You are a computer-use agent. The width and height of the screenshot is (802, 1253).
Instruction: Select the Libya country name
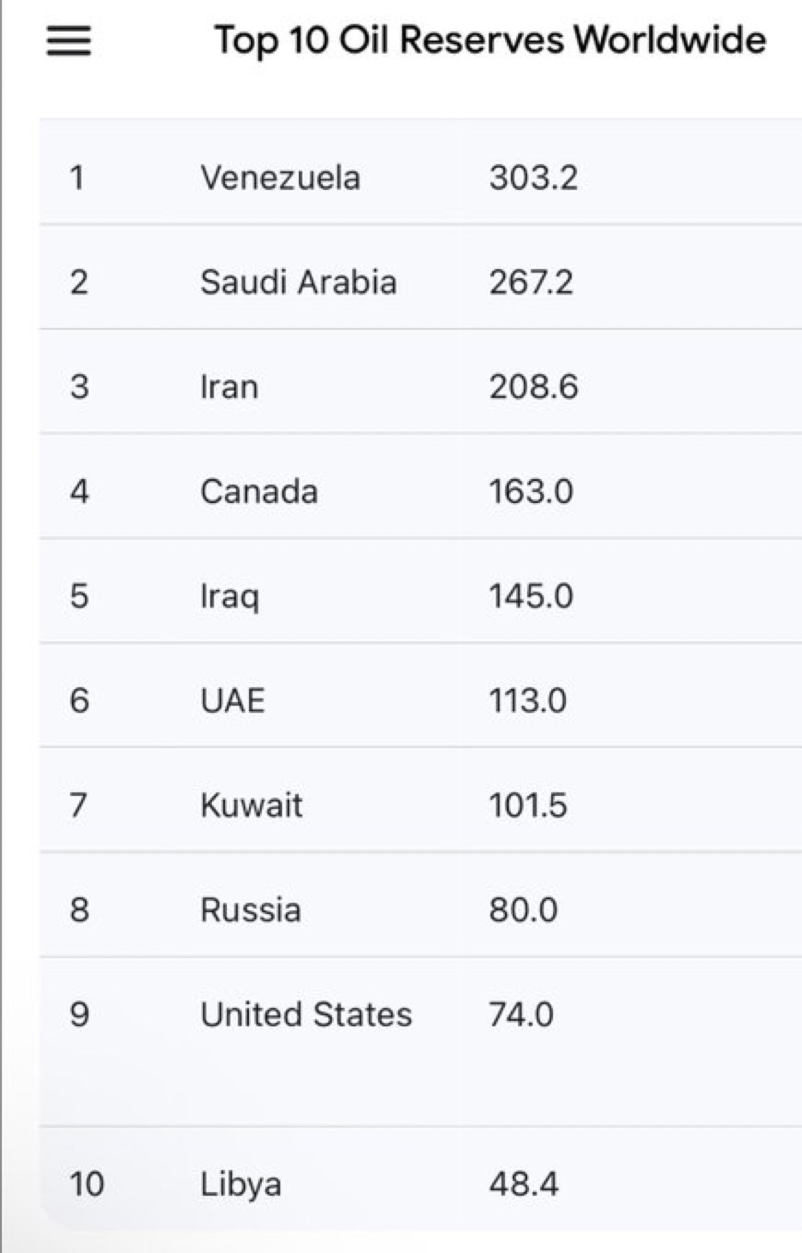[x=241, y=1184]
